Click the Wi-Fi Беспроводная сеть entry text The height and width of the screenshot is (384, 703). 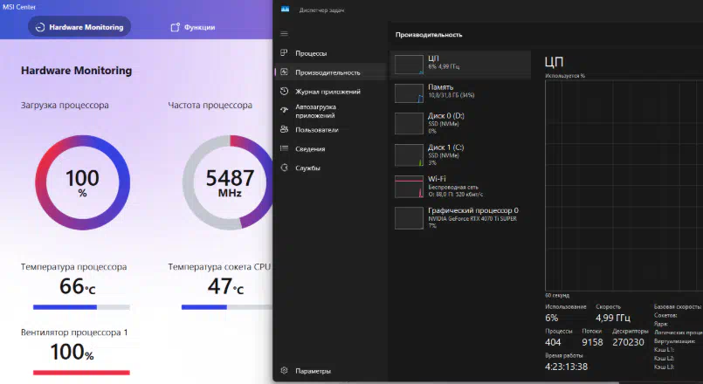pyautogui.click(x=456, y=187)
